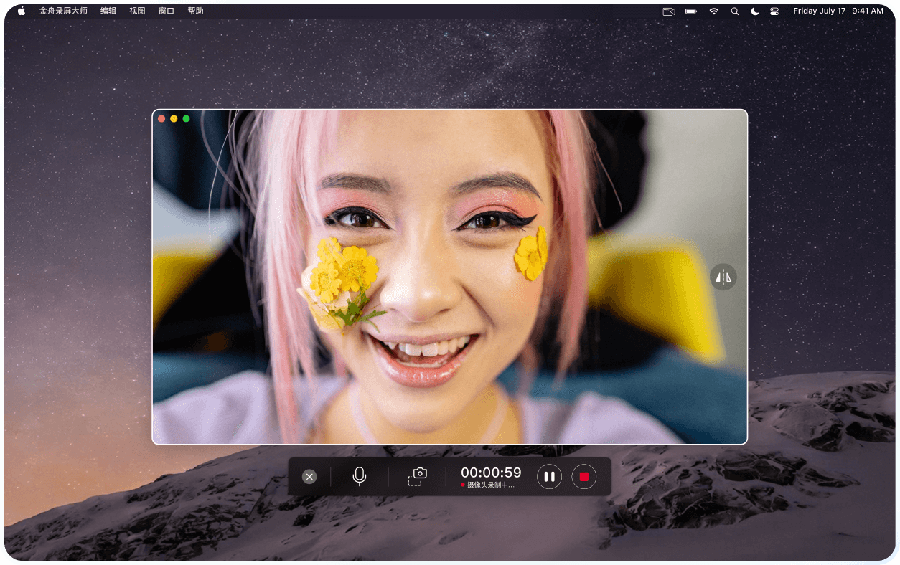This screenshot has width=900, height=565.
Task: Close the recording control bar
Action: pos(309,477)
